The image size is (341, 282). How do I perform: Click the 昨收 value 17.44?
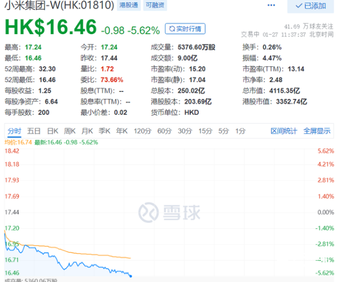coord(109,58)
